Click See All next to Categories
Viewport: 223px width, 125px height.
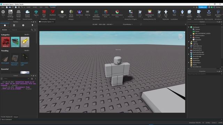click(27, 34)
